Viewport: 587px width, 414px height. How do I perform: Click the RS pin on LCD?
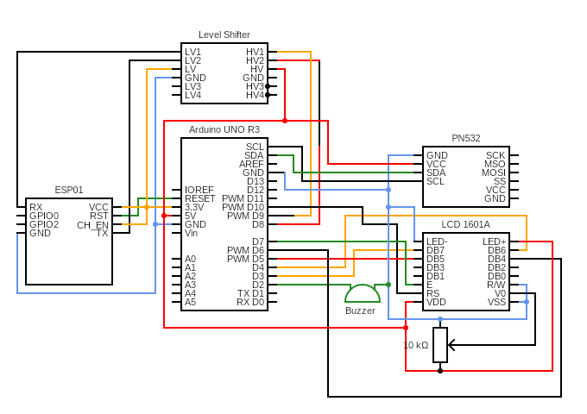click(x=432, y=293)
